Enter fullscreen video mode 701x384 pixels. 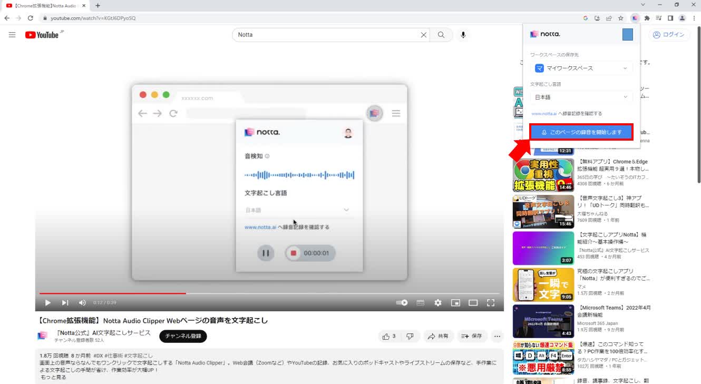tap(491, 303)
